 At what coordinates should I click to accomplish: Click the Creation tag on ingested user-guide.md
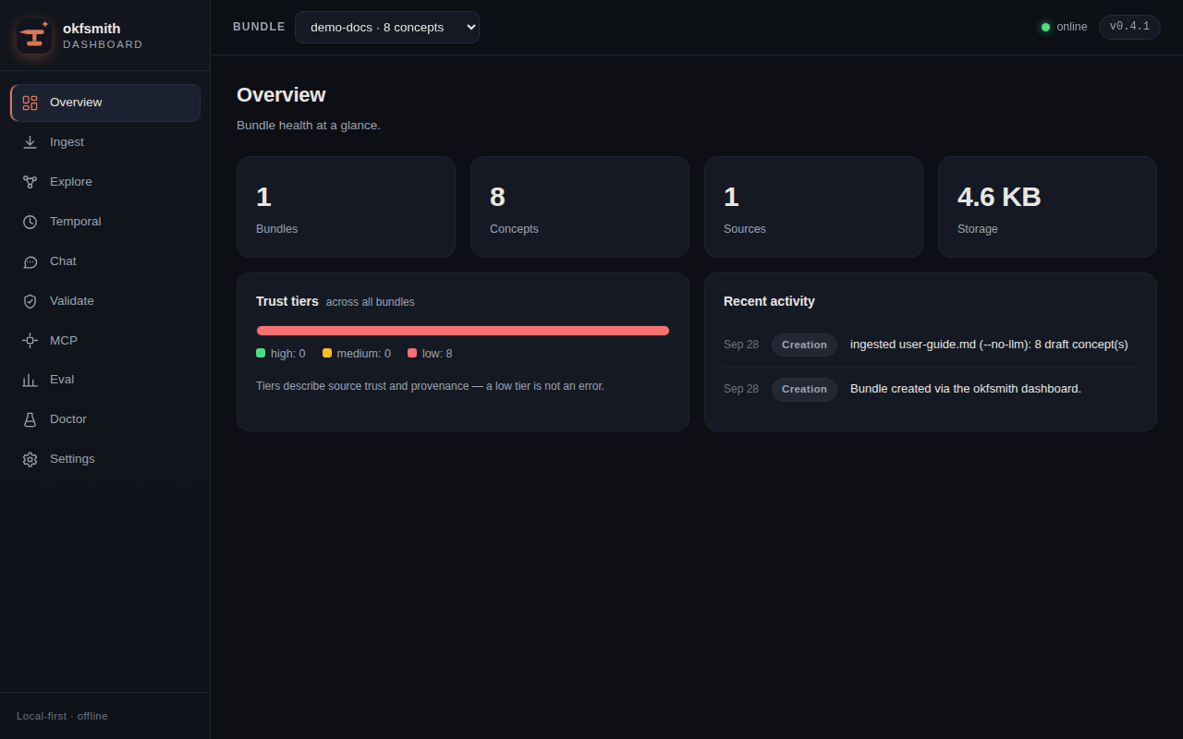click(x=804, y=345)
